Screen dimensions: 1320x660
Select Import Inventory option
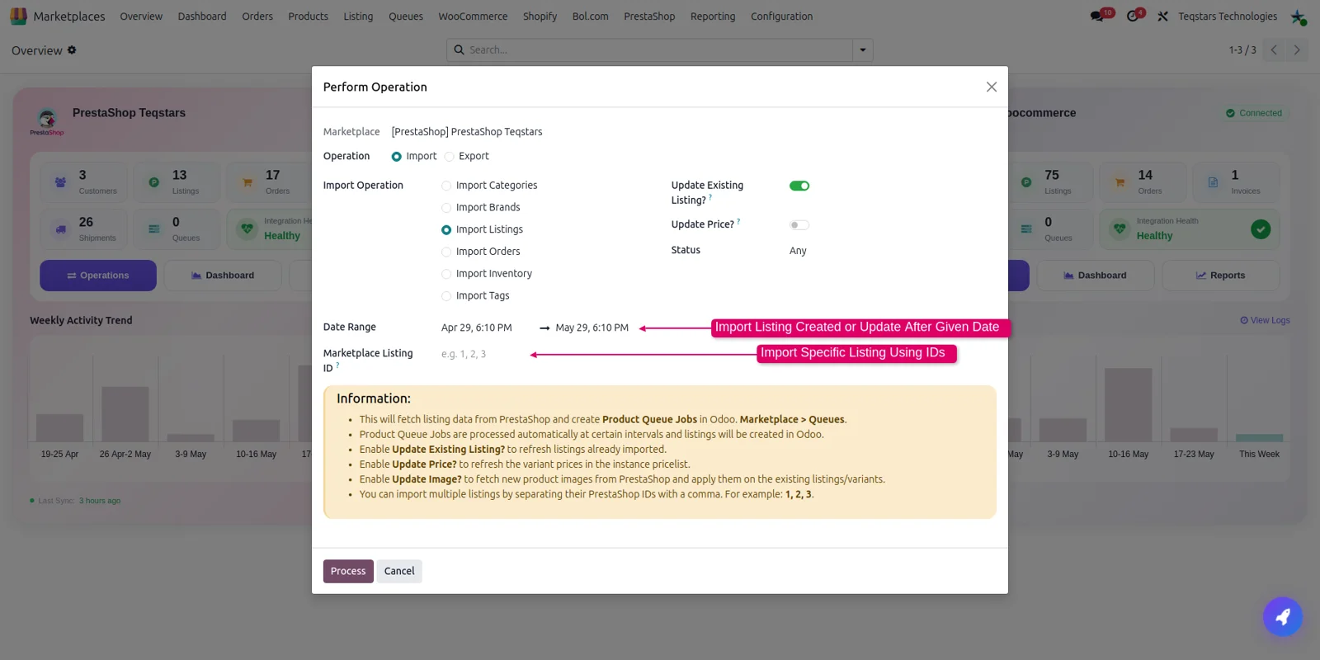click(446, 274)
